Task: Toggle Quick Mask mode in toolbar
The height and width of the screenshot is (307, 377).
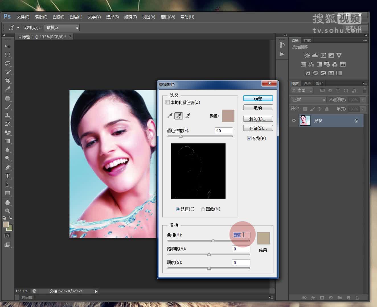Action: [x=7, y=236]
